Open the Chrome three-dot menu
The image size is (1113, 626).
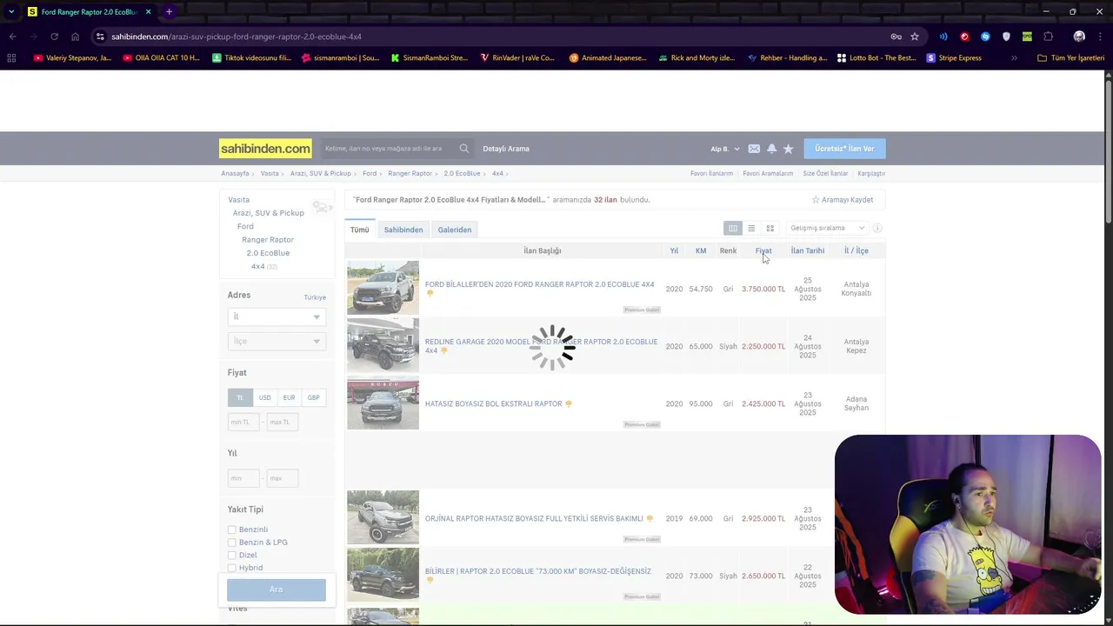point(1100,37)
